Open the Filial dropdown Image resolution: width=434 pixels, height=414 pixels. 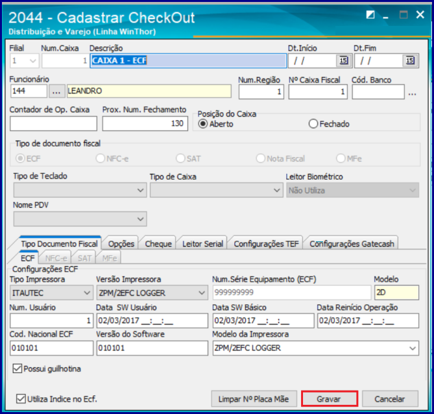tap(33, 60)
